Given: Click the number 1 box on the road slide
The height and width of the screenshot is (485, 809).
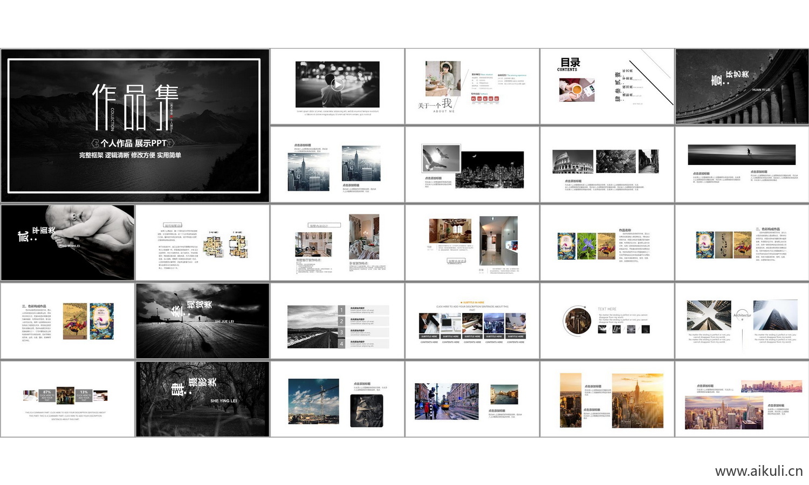Looking at the screenshot, I should pyautogui.click(x=341, y=310).
